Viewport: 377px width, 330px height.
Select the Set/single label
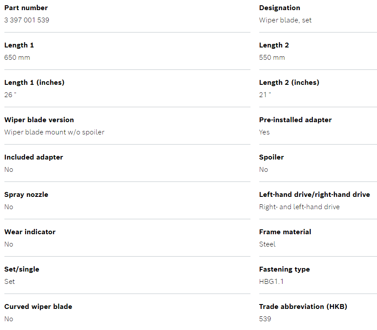pos(22,269)
